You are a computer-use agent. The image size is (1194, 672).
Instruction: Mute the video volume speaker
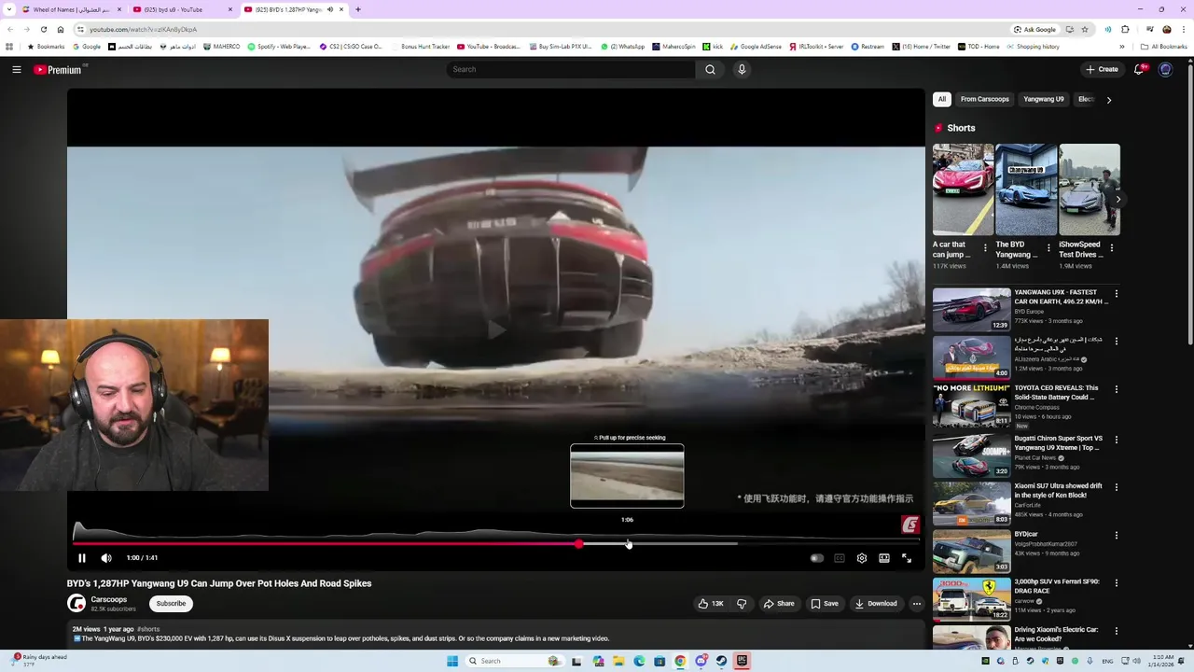click(x=106, y=558)
